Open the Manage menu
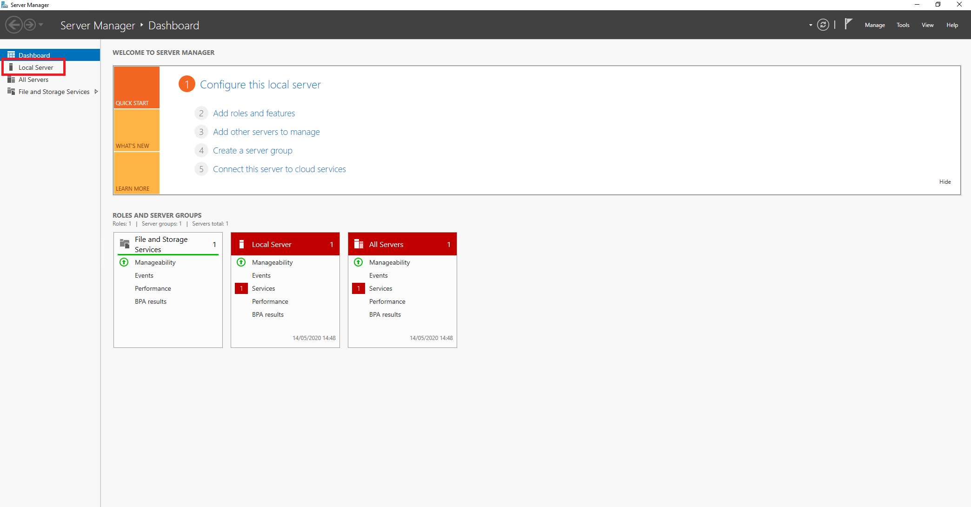 point(874,25)
